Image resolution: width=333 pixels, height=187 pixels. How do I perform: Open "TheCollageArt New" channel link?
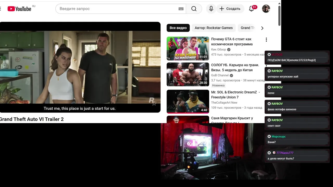pos(224,103)
